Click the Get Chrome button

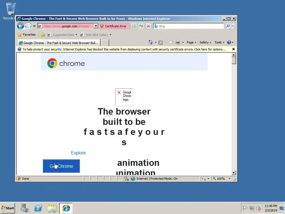pos(61,166)
